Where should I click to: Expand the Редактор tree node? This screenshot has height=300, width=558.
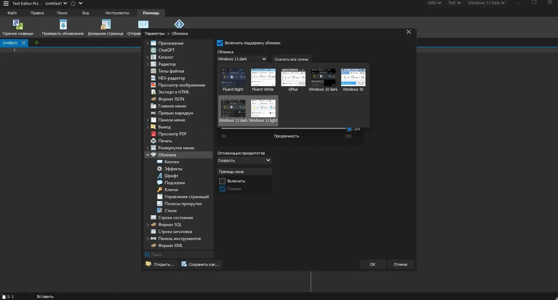[148, 64]
